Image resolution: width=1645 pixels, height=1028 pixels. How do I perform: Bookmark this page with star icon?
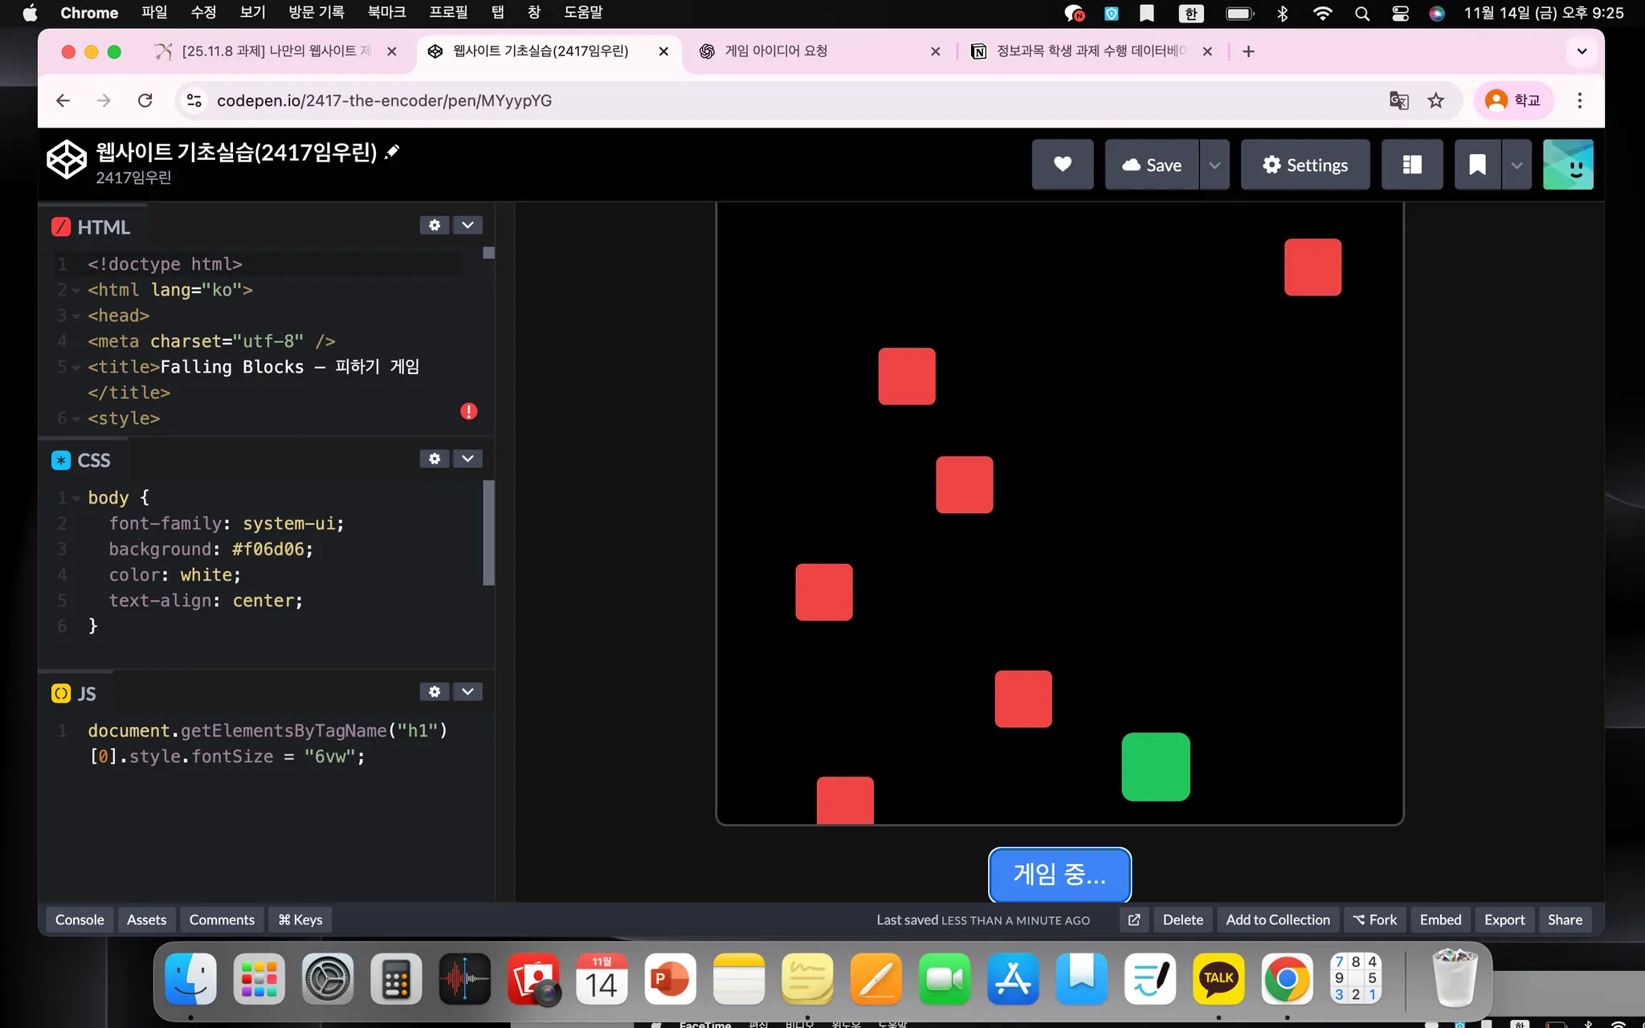point(1435,100)
